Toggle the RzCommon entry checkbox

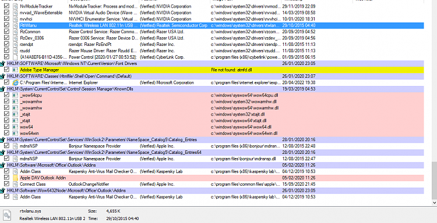(x=6, y=32)
